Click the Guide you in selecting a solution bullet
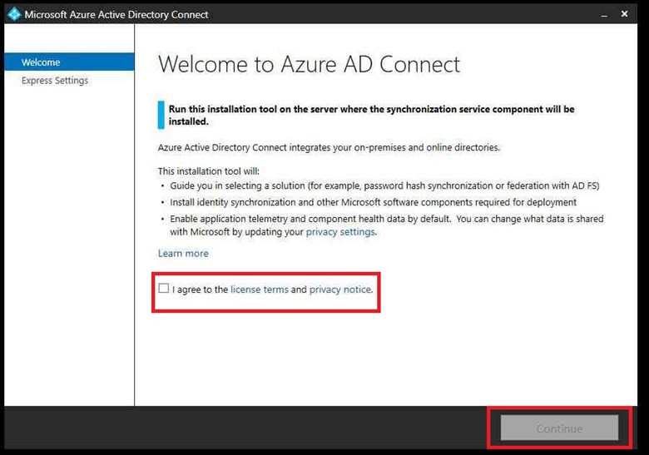Viewport: 649px width, 455px height. [384, 185]
